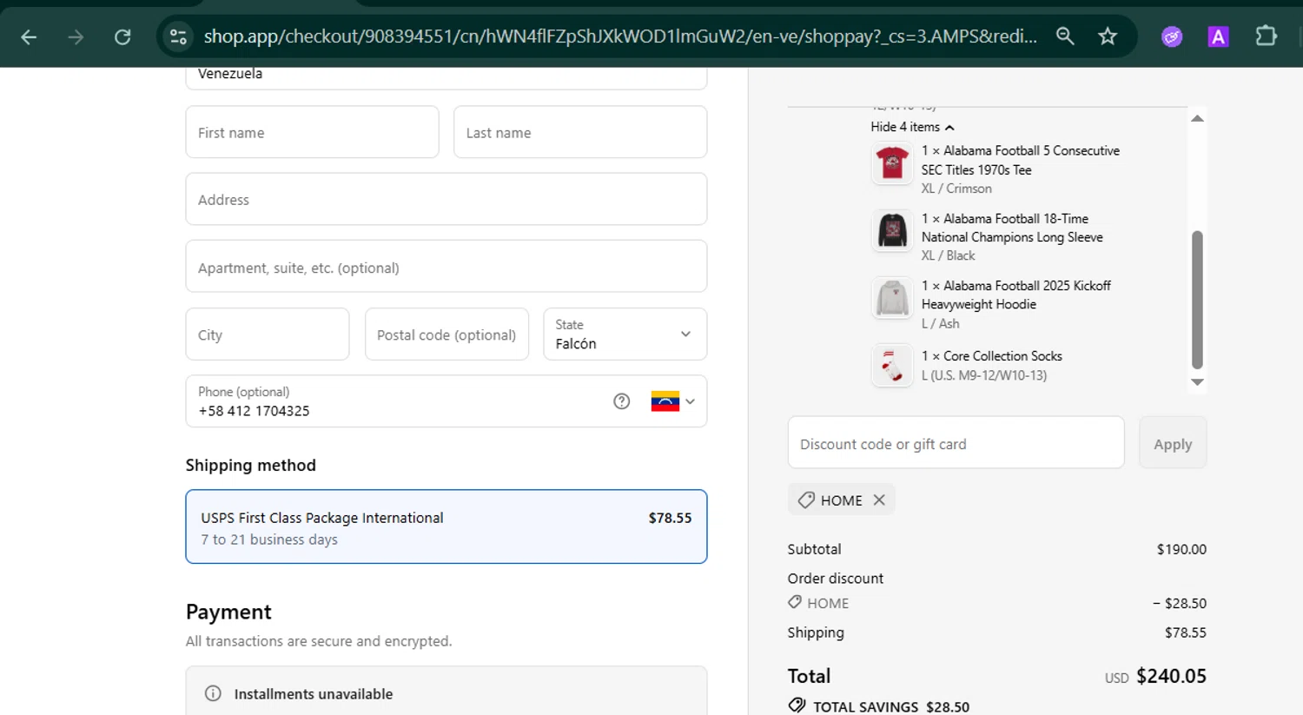Click the 'TOTAL SAVINGS $28.50' text
This screenshot has height=715, width=1303.
891,707
